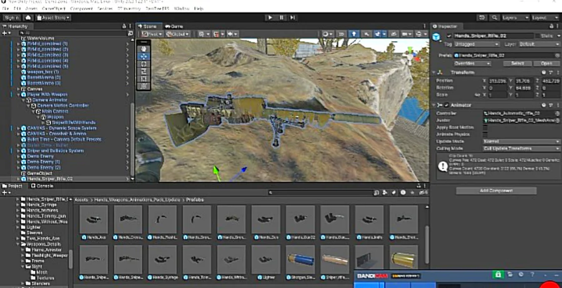Click the Step frame button
The width and height of the screenshot is (562, 288).
(292, 17)
